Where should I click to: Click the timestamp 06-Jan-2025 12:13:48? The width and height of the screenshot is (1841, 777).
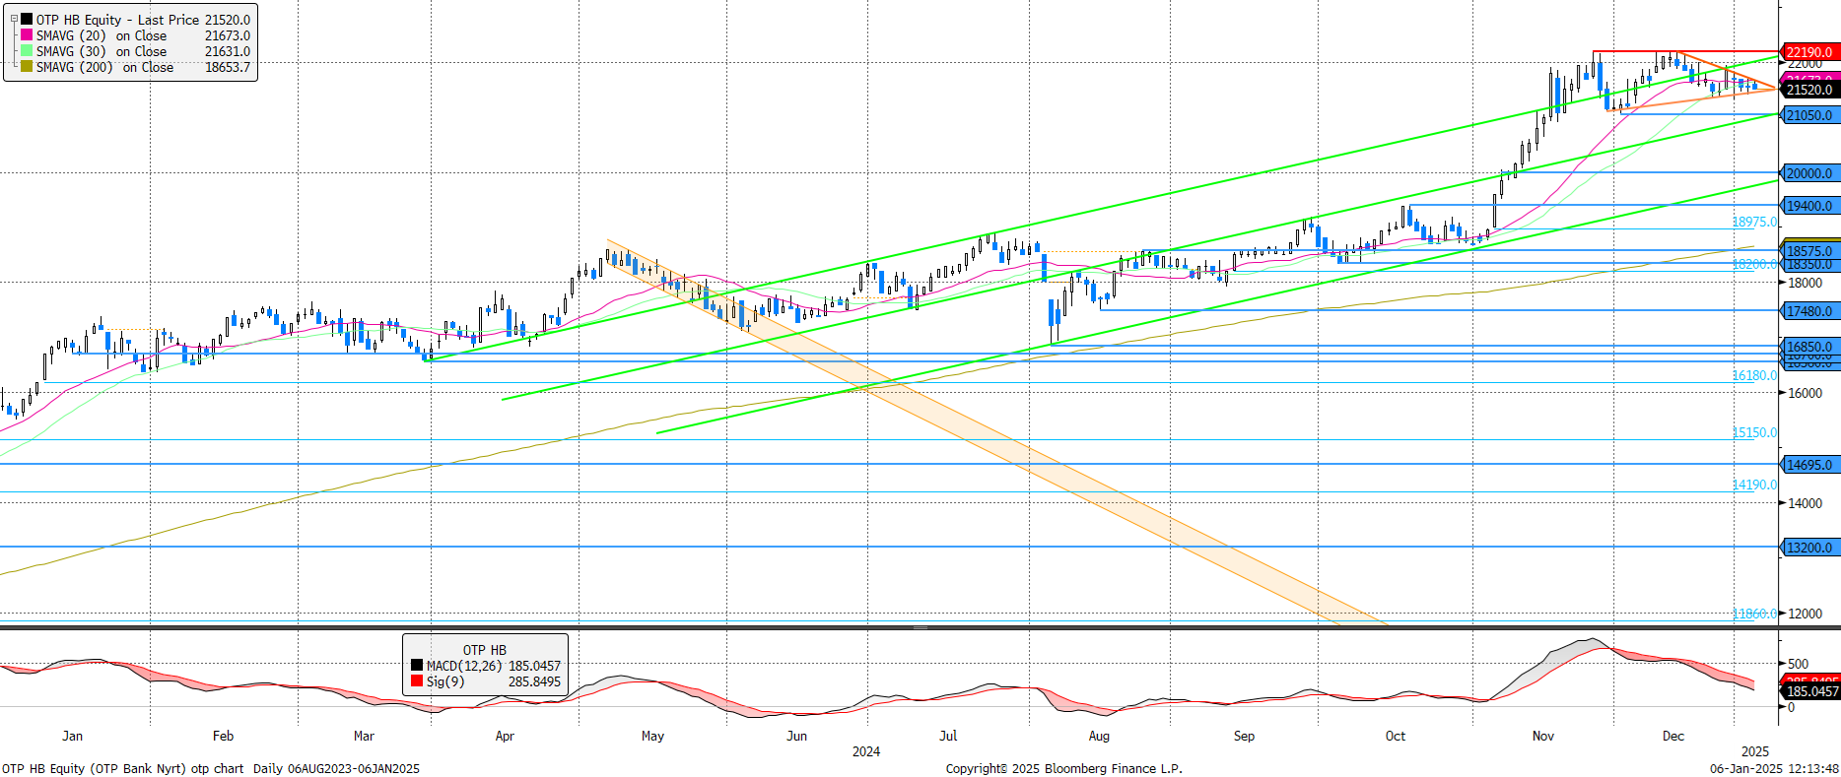tap(1774, 769)
